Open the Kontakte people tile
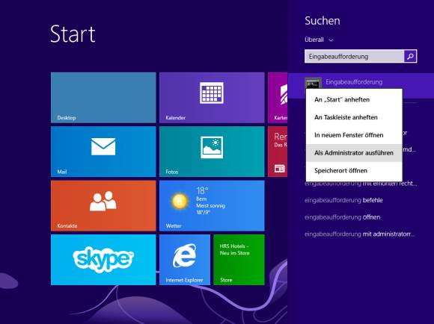This screenshot has width=434, height=324. (x=103, y=206)
